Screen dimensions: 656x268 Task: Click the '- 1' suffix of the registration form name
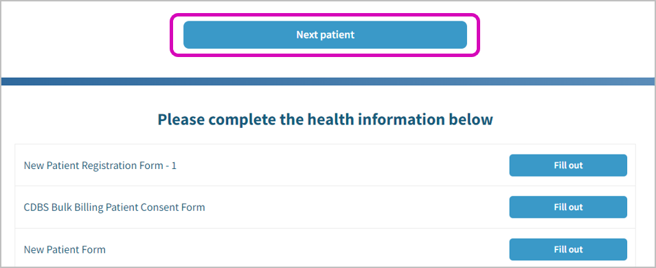point(171,166)
